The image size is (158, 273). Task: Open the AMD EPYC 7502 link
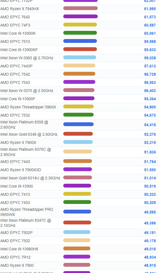pos(15,241)
